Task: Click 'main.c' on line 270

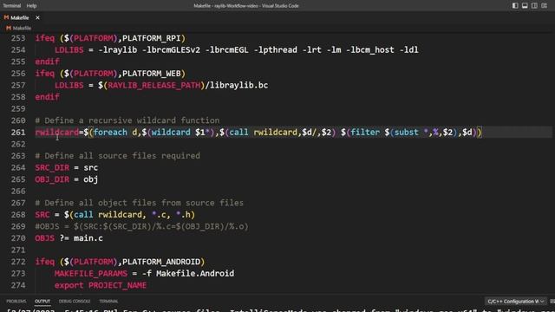Action: 88,238
